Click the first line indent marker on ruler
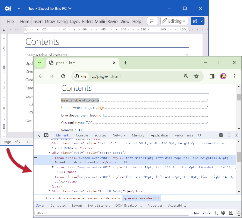The height and width of the screenshot is (218, 242). click(x=25, y=28)
